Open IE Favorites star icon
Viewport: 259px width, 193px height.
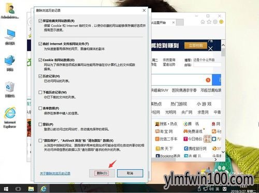[209, 22]
